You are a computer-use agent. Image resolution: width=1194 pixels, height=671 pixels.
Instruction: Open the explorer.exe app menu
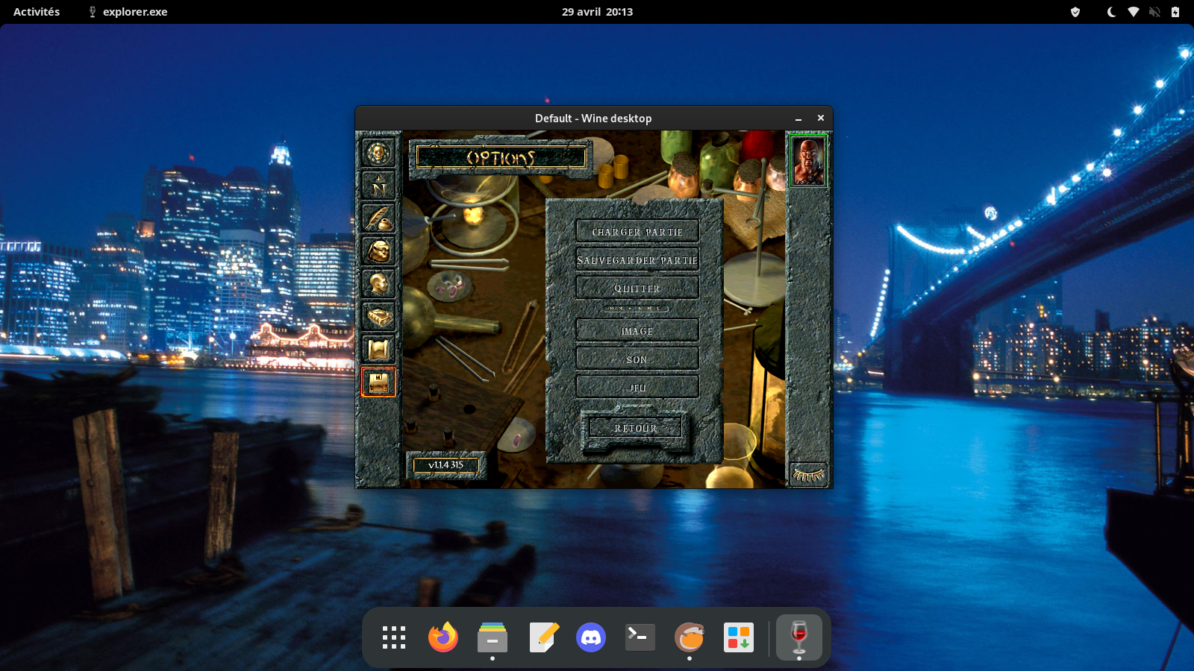tap(128, 12)
